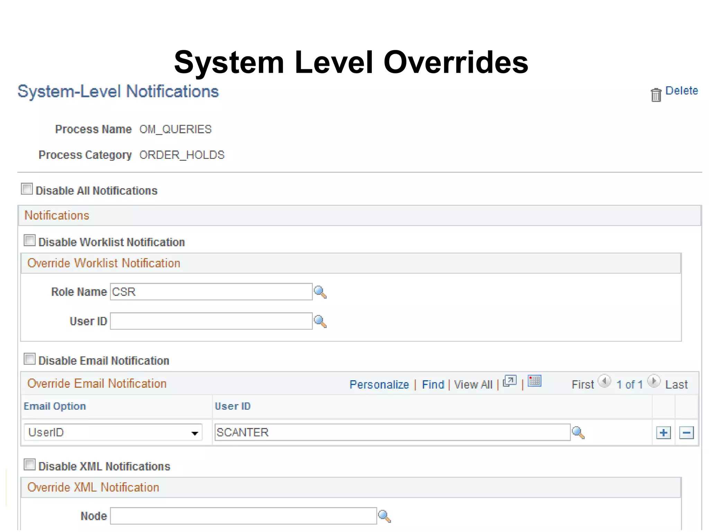Click download to spreadsheet grid icon
Screen dimensions: 709x532
(535, 381)
